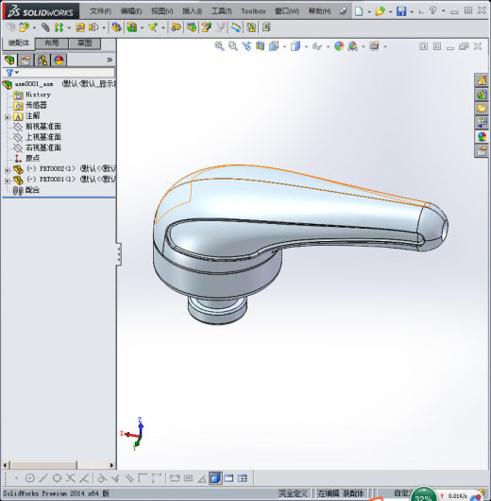This screenshot has height=501, width=491.
Task: Open the 编辑(E) menu
Action: (x=131, y=11)
